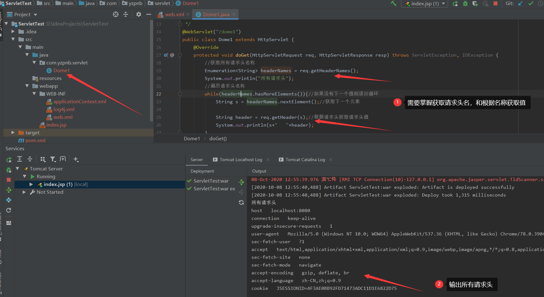Image resolution: width=544 pixels, height=297 pixels.
Task: Expand index.jsp (1) [local] service node
Action: click(x=31, y=184)
